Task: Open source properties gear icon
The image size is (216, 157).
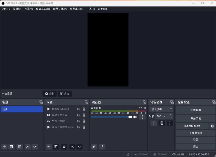Action: (x=64, y=147)
